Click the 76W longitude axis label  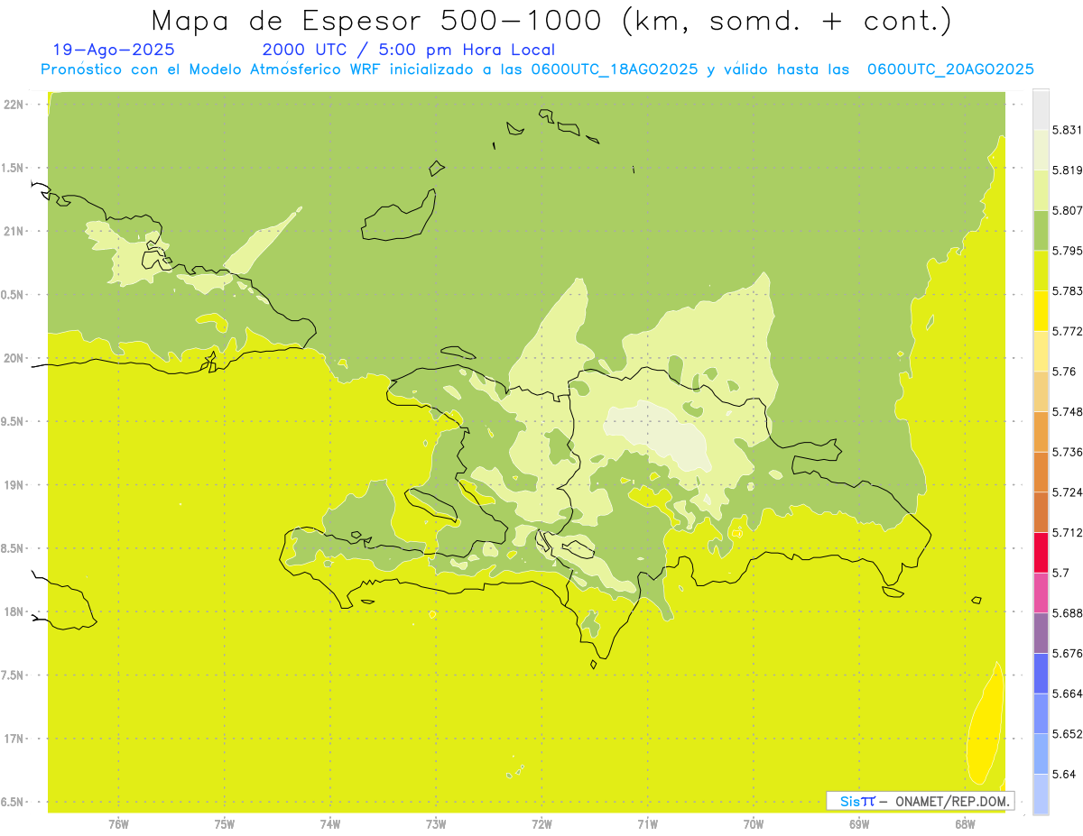118,823
